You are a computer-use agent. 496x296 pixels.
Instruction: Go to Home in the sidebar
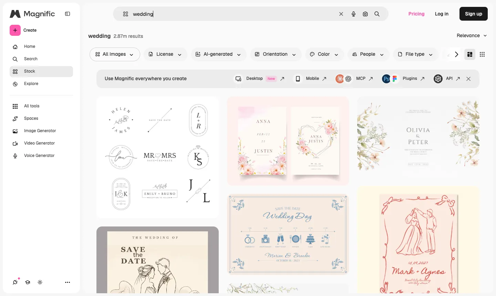(x=41, y=46)
